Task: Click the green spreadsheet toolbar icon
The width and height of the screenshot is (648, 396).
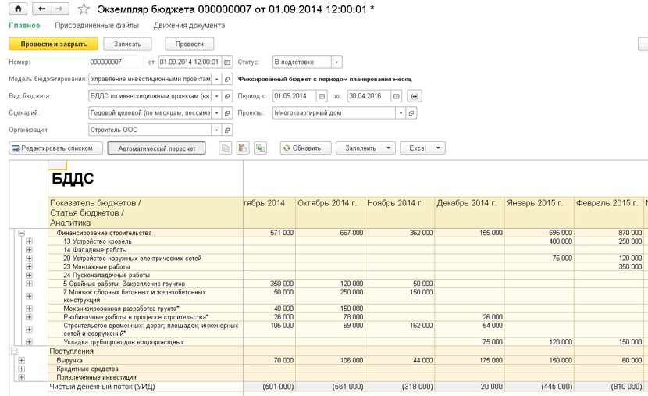Action: point(260,148)
